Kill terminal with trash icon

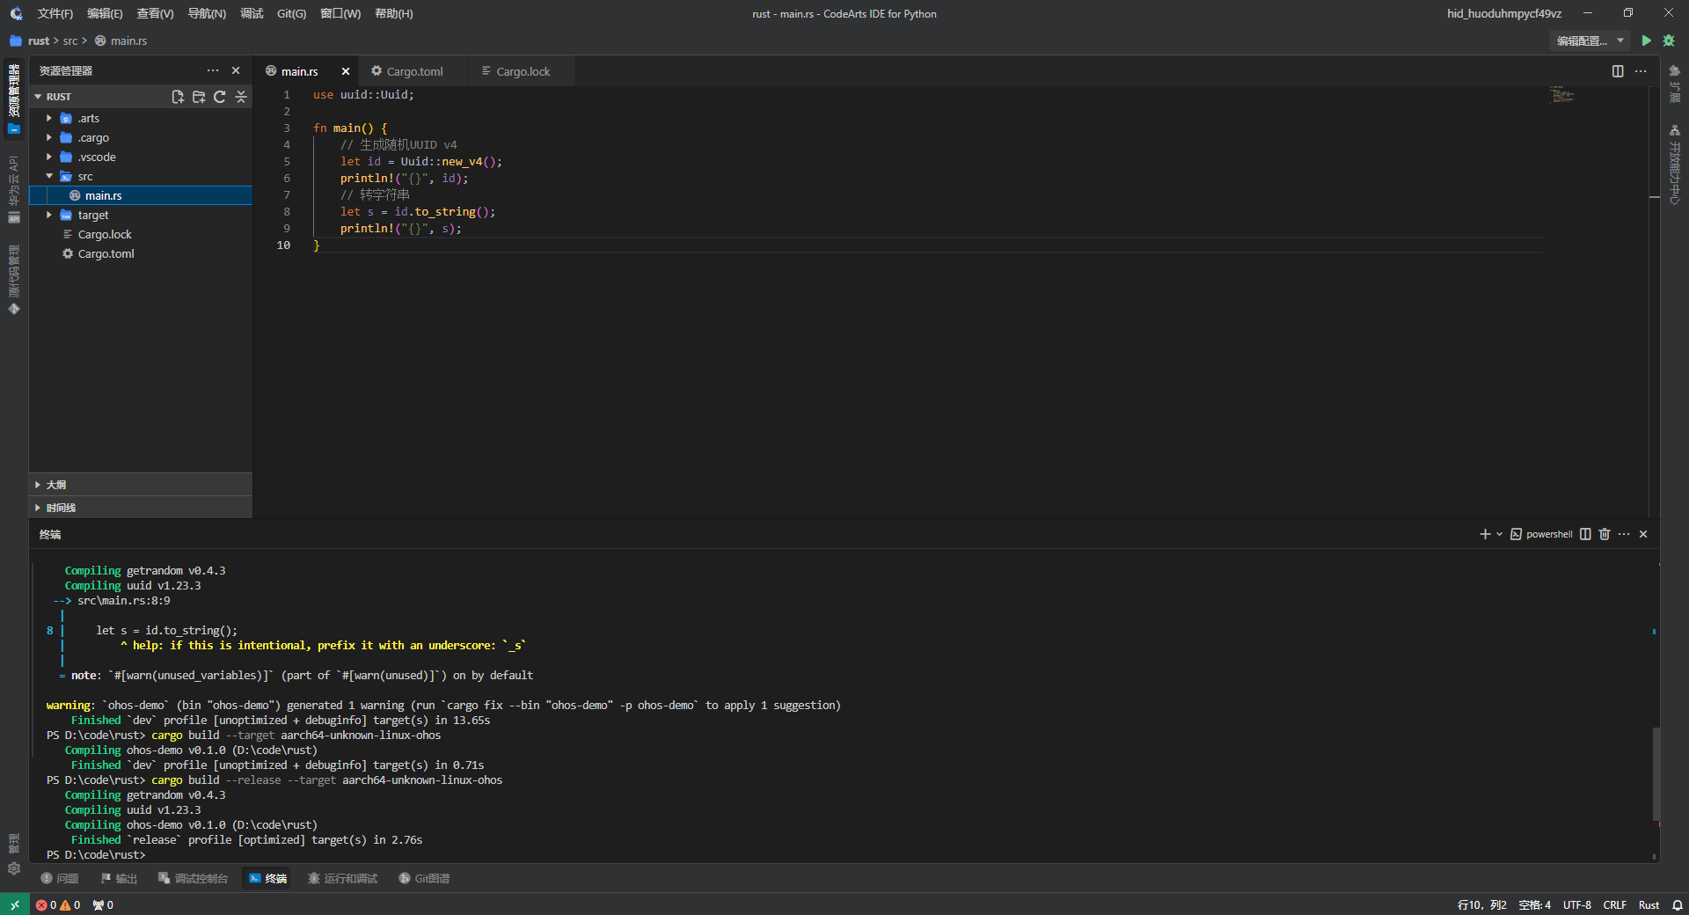tap(1605, 534)
